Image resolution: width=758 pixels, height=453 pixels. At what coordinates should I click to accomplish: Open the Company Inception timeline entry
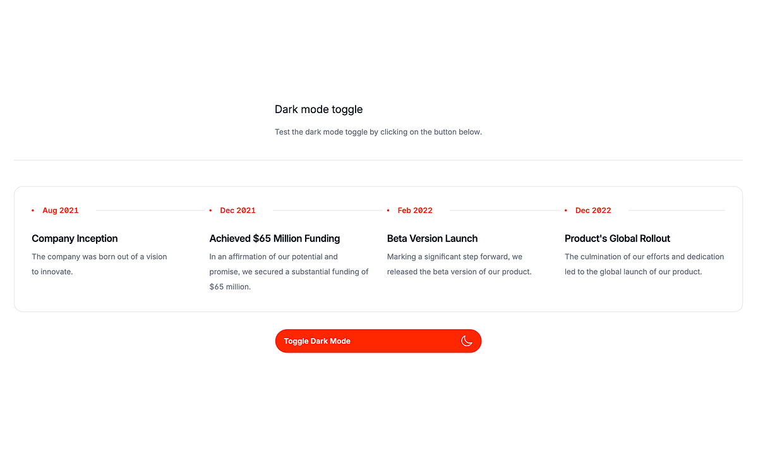[75, 238]
